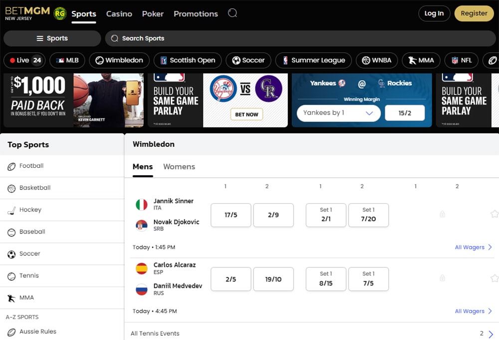Viewport: 499px width, 340px height.
Task: Select the Wimbledon quick link pill
Action: pos(119,60)
